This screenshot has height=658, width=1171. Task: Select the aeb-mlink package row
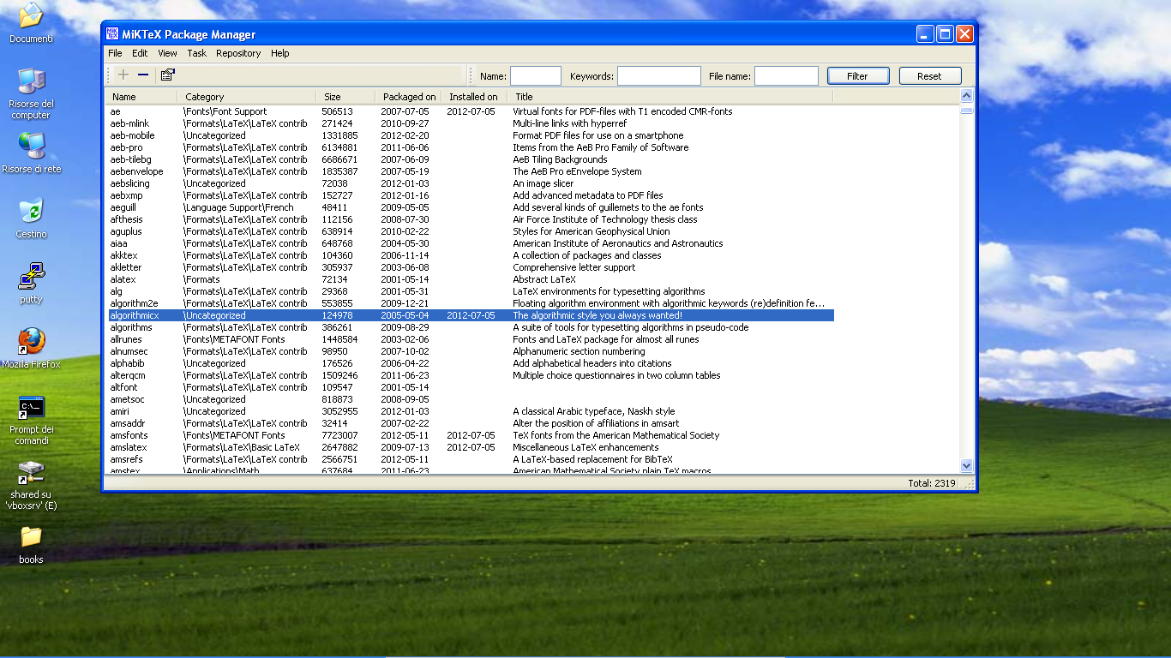coord(470,123)
